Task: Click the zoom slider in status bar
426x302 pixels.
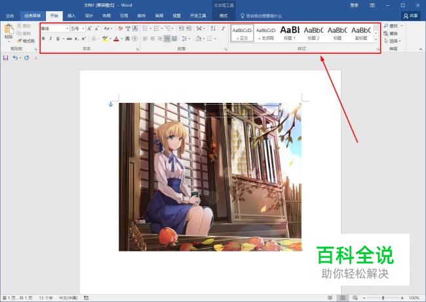Action: click(x=383, y=298)
